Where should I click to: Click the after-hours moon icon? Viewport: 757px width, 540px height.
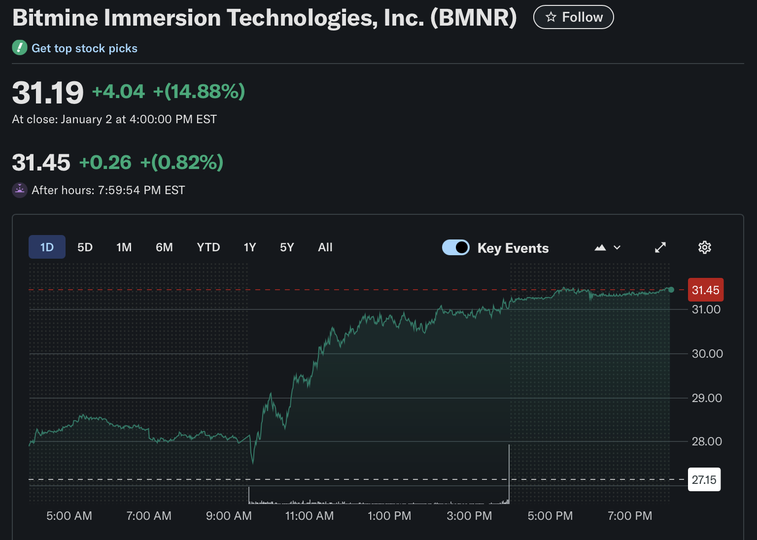coord(20,190)
